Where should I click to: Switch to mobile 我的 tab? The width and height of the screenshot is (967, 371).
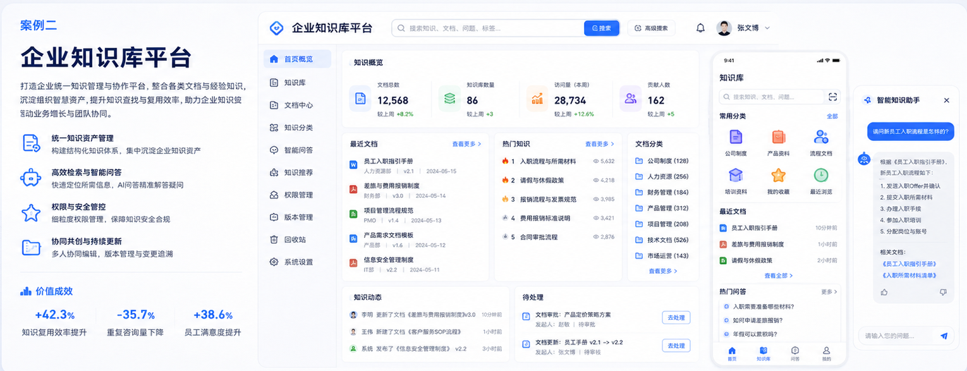[826, 353]
